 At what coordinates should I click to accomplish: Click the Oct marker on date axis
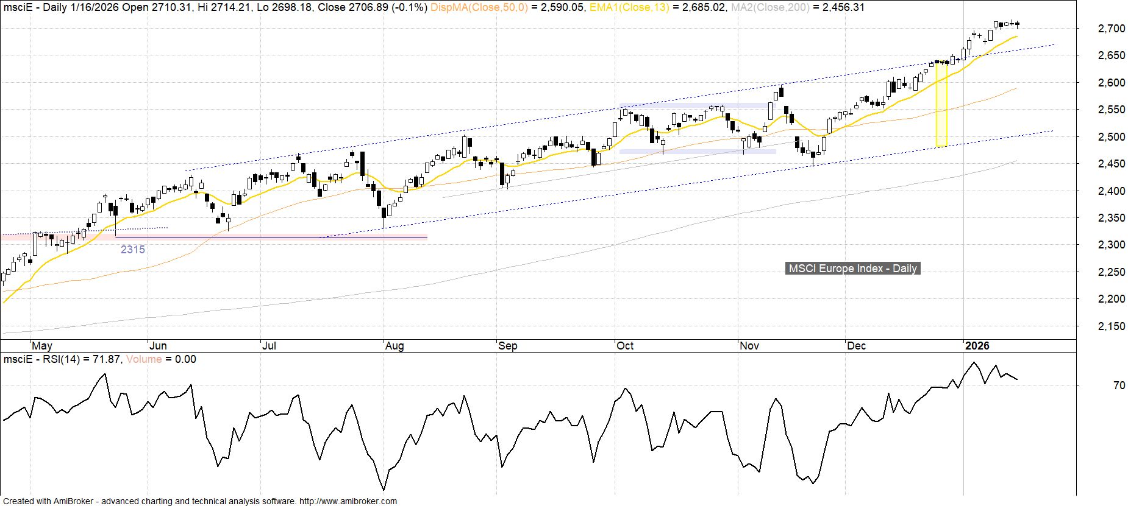pos(625,346)
